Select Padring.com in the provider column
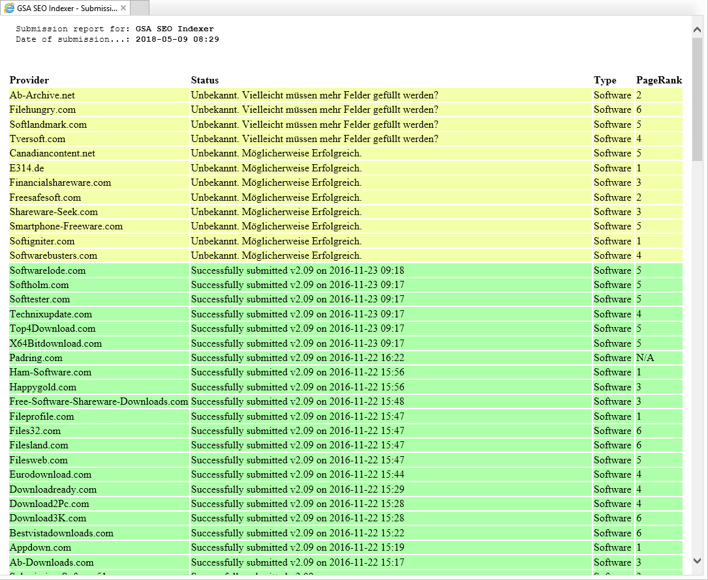708x580 pixels. coord(36,358)
